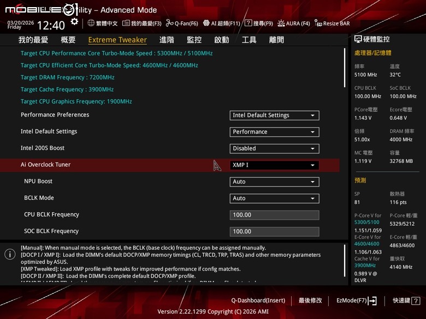Select the BCLK Mode row label
This screenshot has width=426, height=319.
coord(39,198)
